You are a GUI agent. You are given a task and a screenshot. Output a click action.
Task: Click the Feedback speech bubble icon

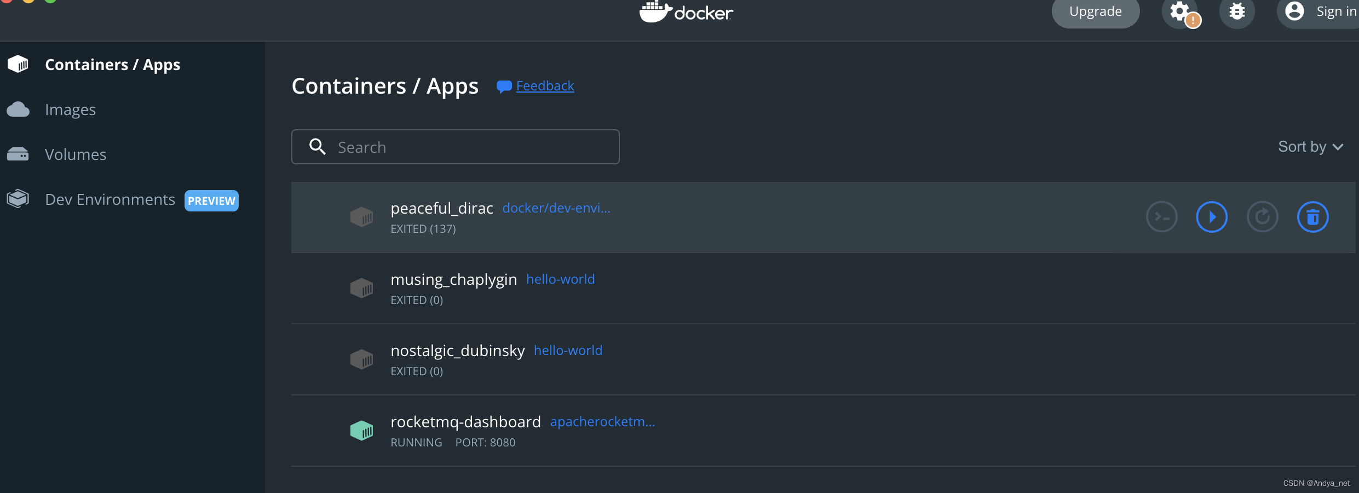504,87
